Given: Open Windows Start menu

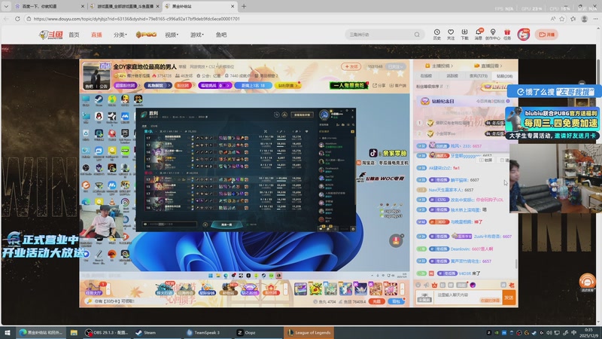Looking at the screenshot, I should coord(8,332).
